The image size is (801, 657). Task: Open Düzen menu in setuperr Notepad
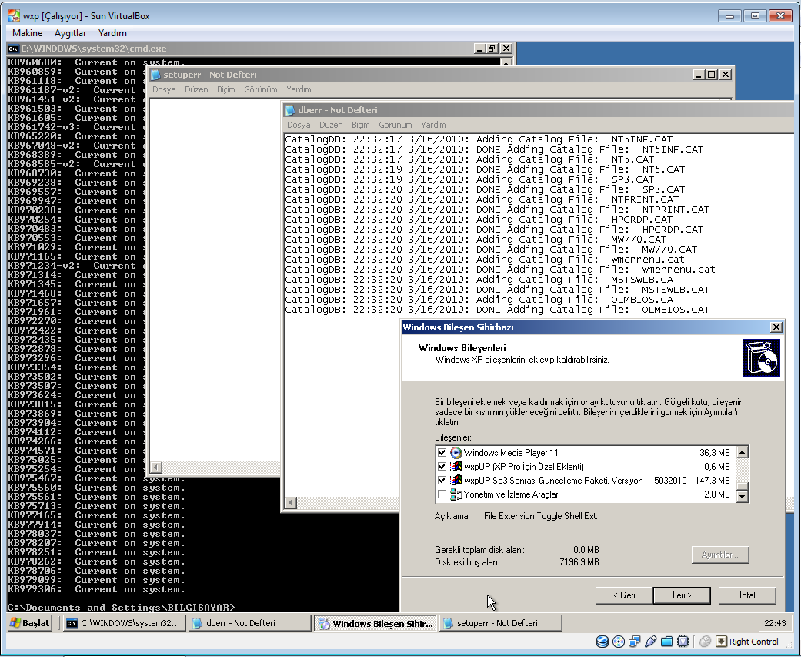point(196,89)
